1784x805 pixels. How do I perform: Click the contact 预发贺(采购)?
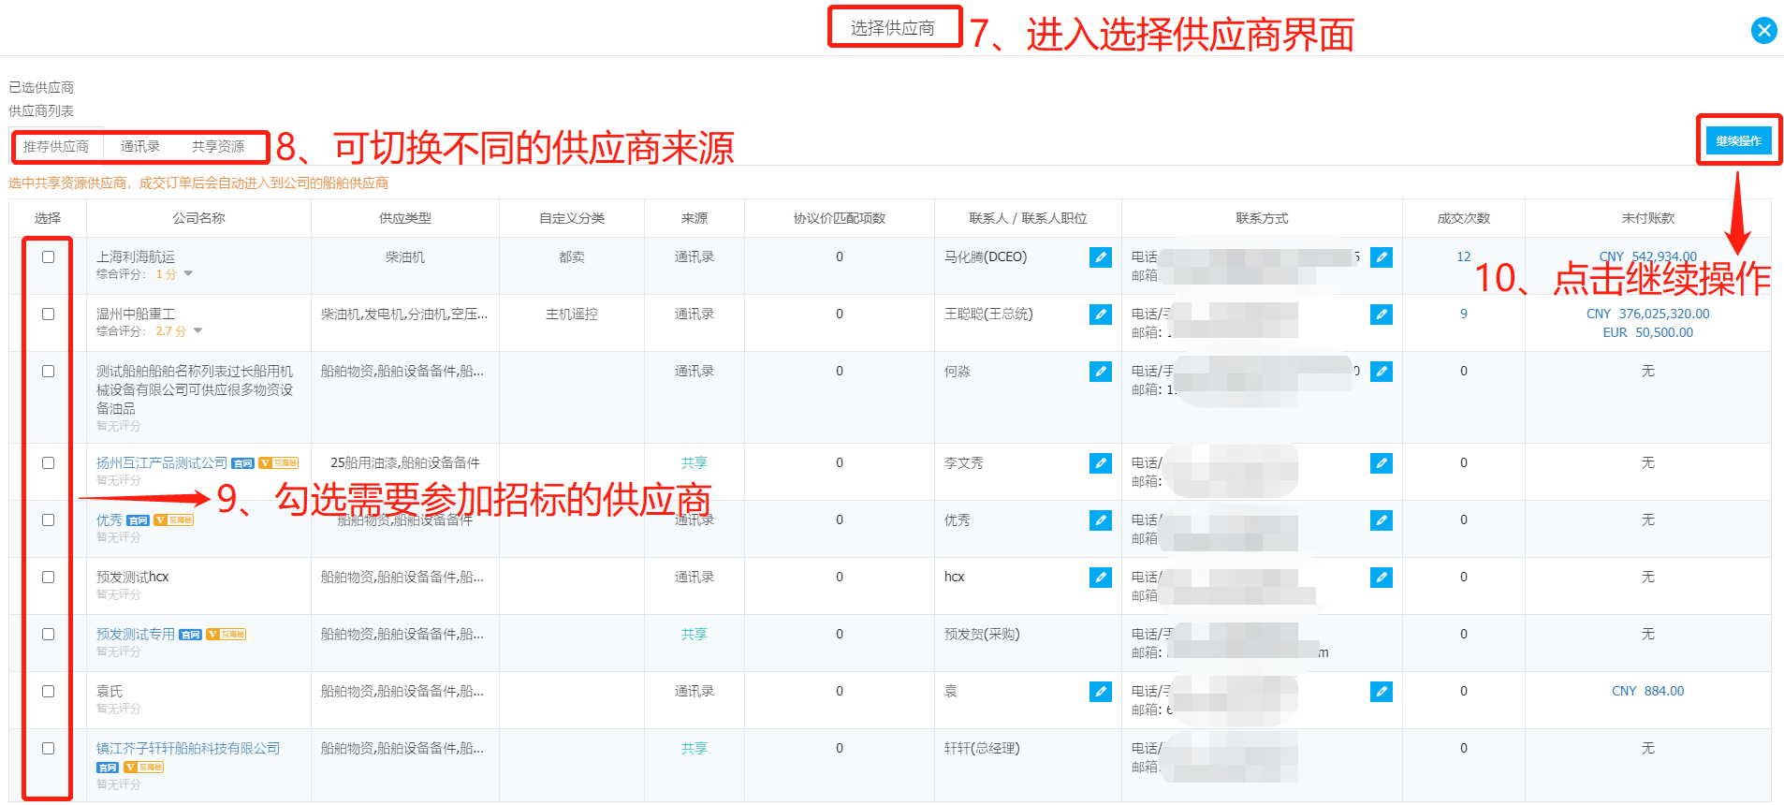click(x=982, y=635)
